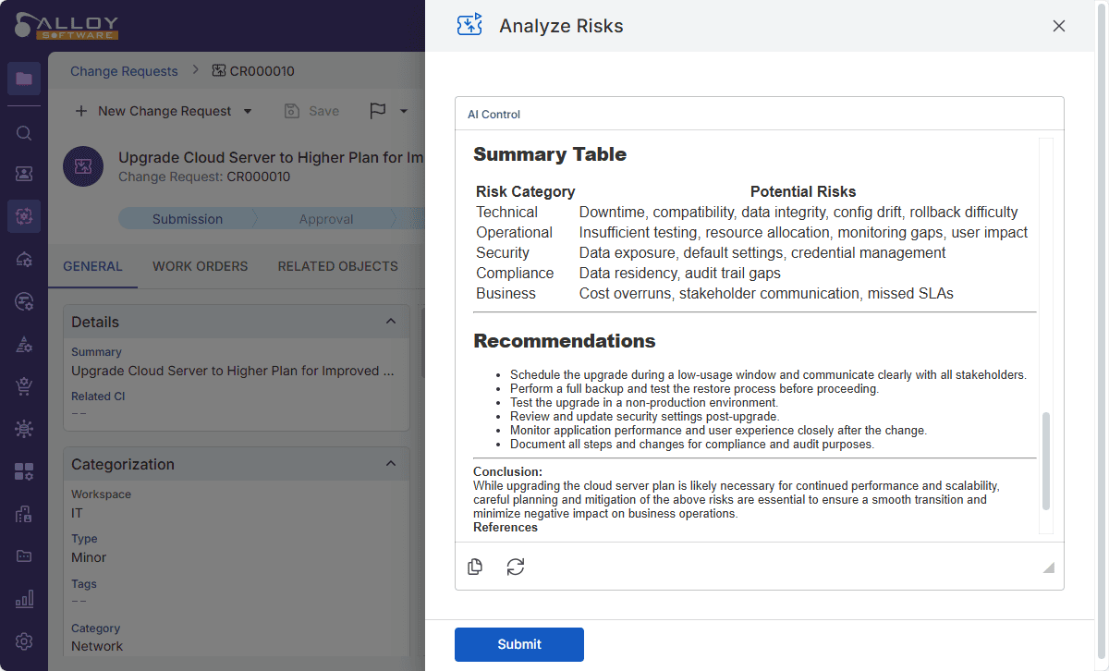1109x671 pixels.
Task: Click the bug icon in sidebar
Action: 24,429
